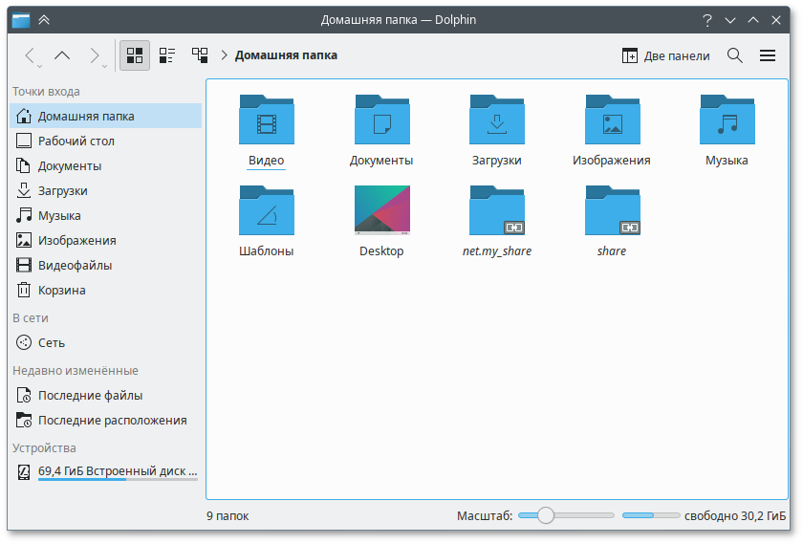The width and height of the screenshot is (803, 544).
Task: Switch to icons view mode
Action: click(135, 55)
